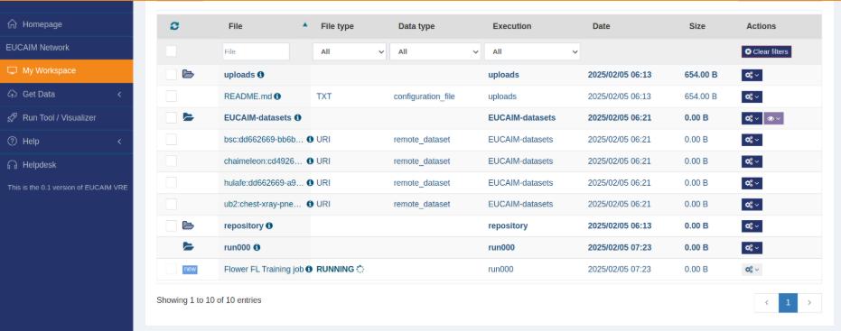Open the repository folder icon
The image size is (841, 331).
[188, 225]
